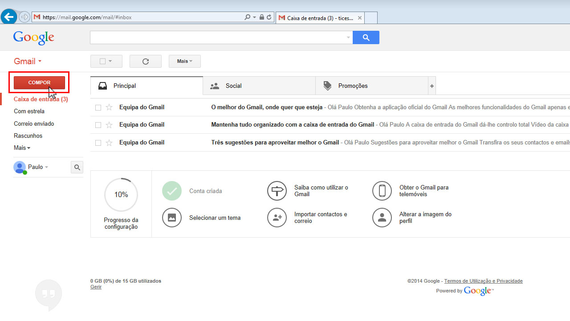570x321 pixels.
Task: Click the 10% setup progress circle
Action: tap(121, 195)
